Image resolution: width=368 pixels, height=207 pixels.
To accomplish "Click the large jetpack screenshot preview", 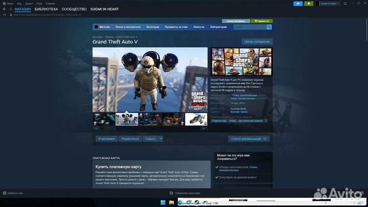I will point(150,80).
